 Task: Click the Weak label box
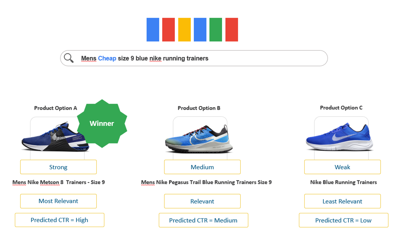tap(342, 167)
